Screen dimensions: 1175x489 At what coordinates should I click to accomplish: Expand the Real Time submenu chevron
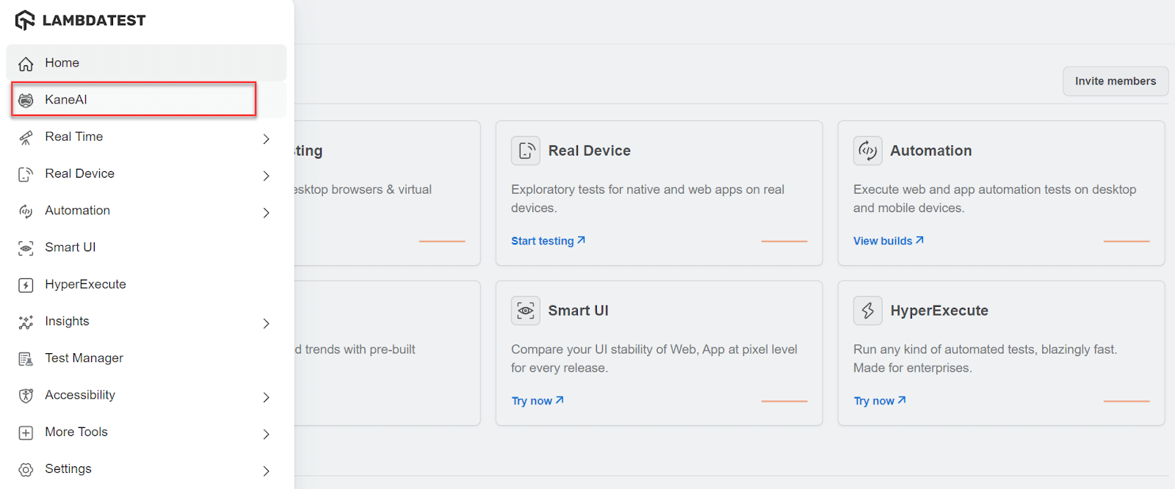[x=267, y=139]
